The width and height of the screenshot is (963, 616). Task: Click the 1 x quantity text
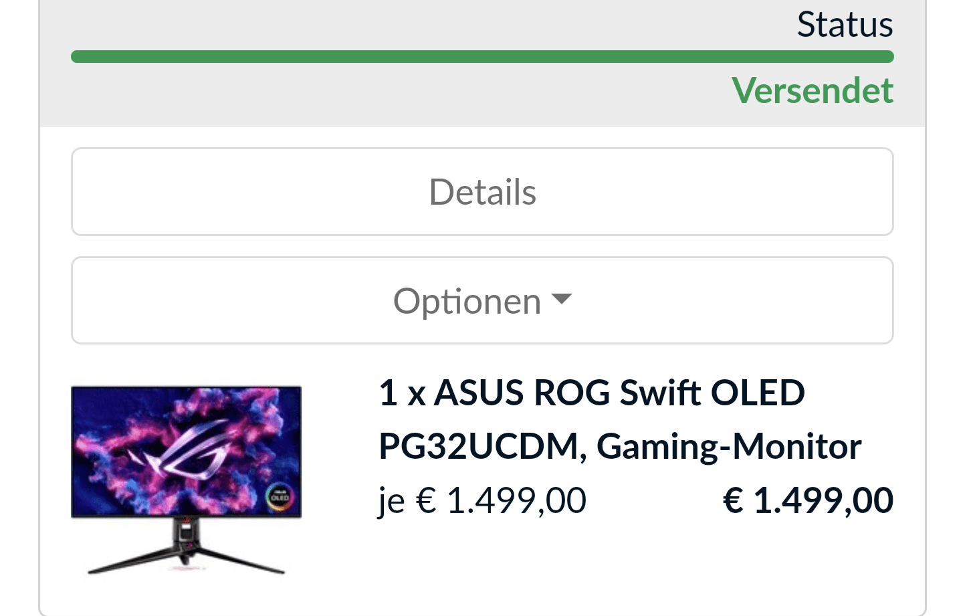(x=402, y=393)
